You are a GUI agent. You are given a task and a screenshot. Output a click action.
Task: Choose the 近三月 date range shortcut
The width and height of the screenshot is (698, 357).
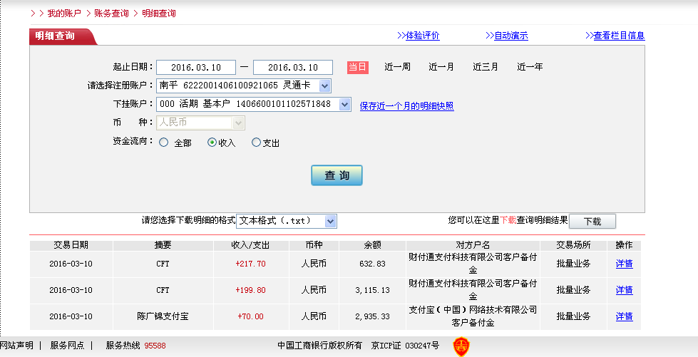(x=485, y=67)
